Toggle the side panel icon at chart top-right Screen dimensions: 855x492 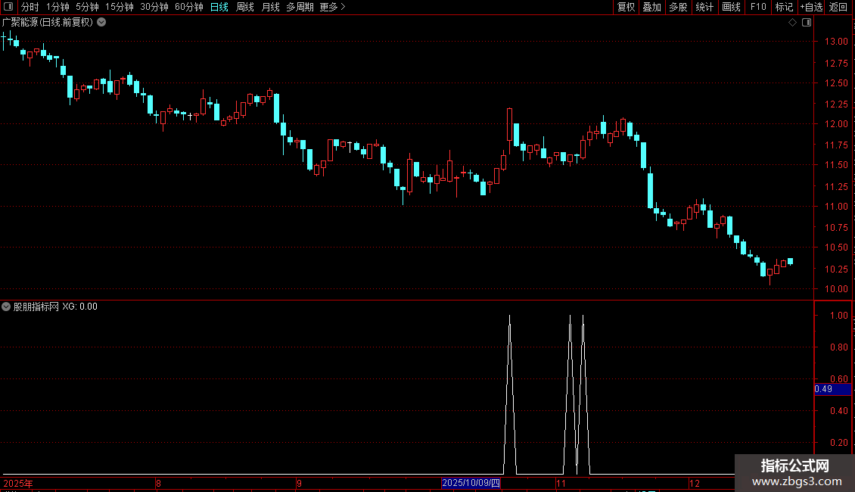click(x=807, y=23)
